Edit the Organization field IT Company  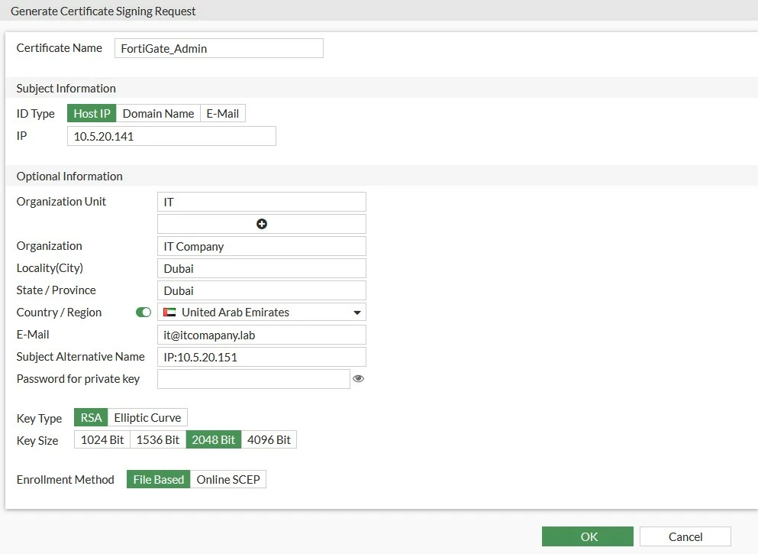(x=262, y=246)
